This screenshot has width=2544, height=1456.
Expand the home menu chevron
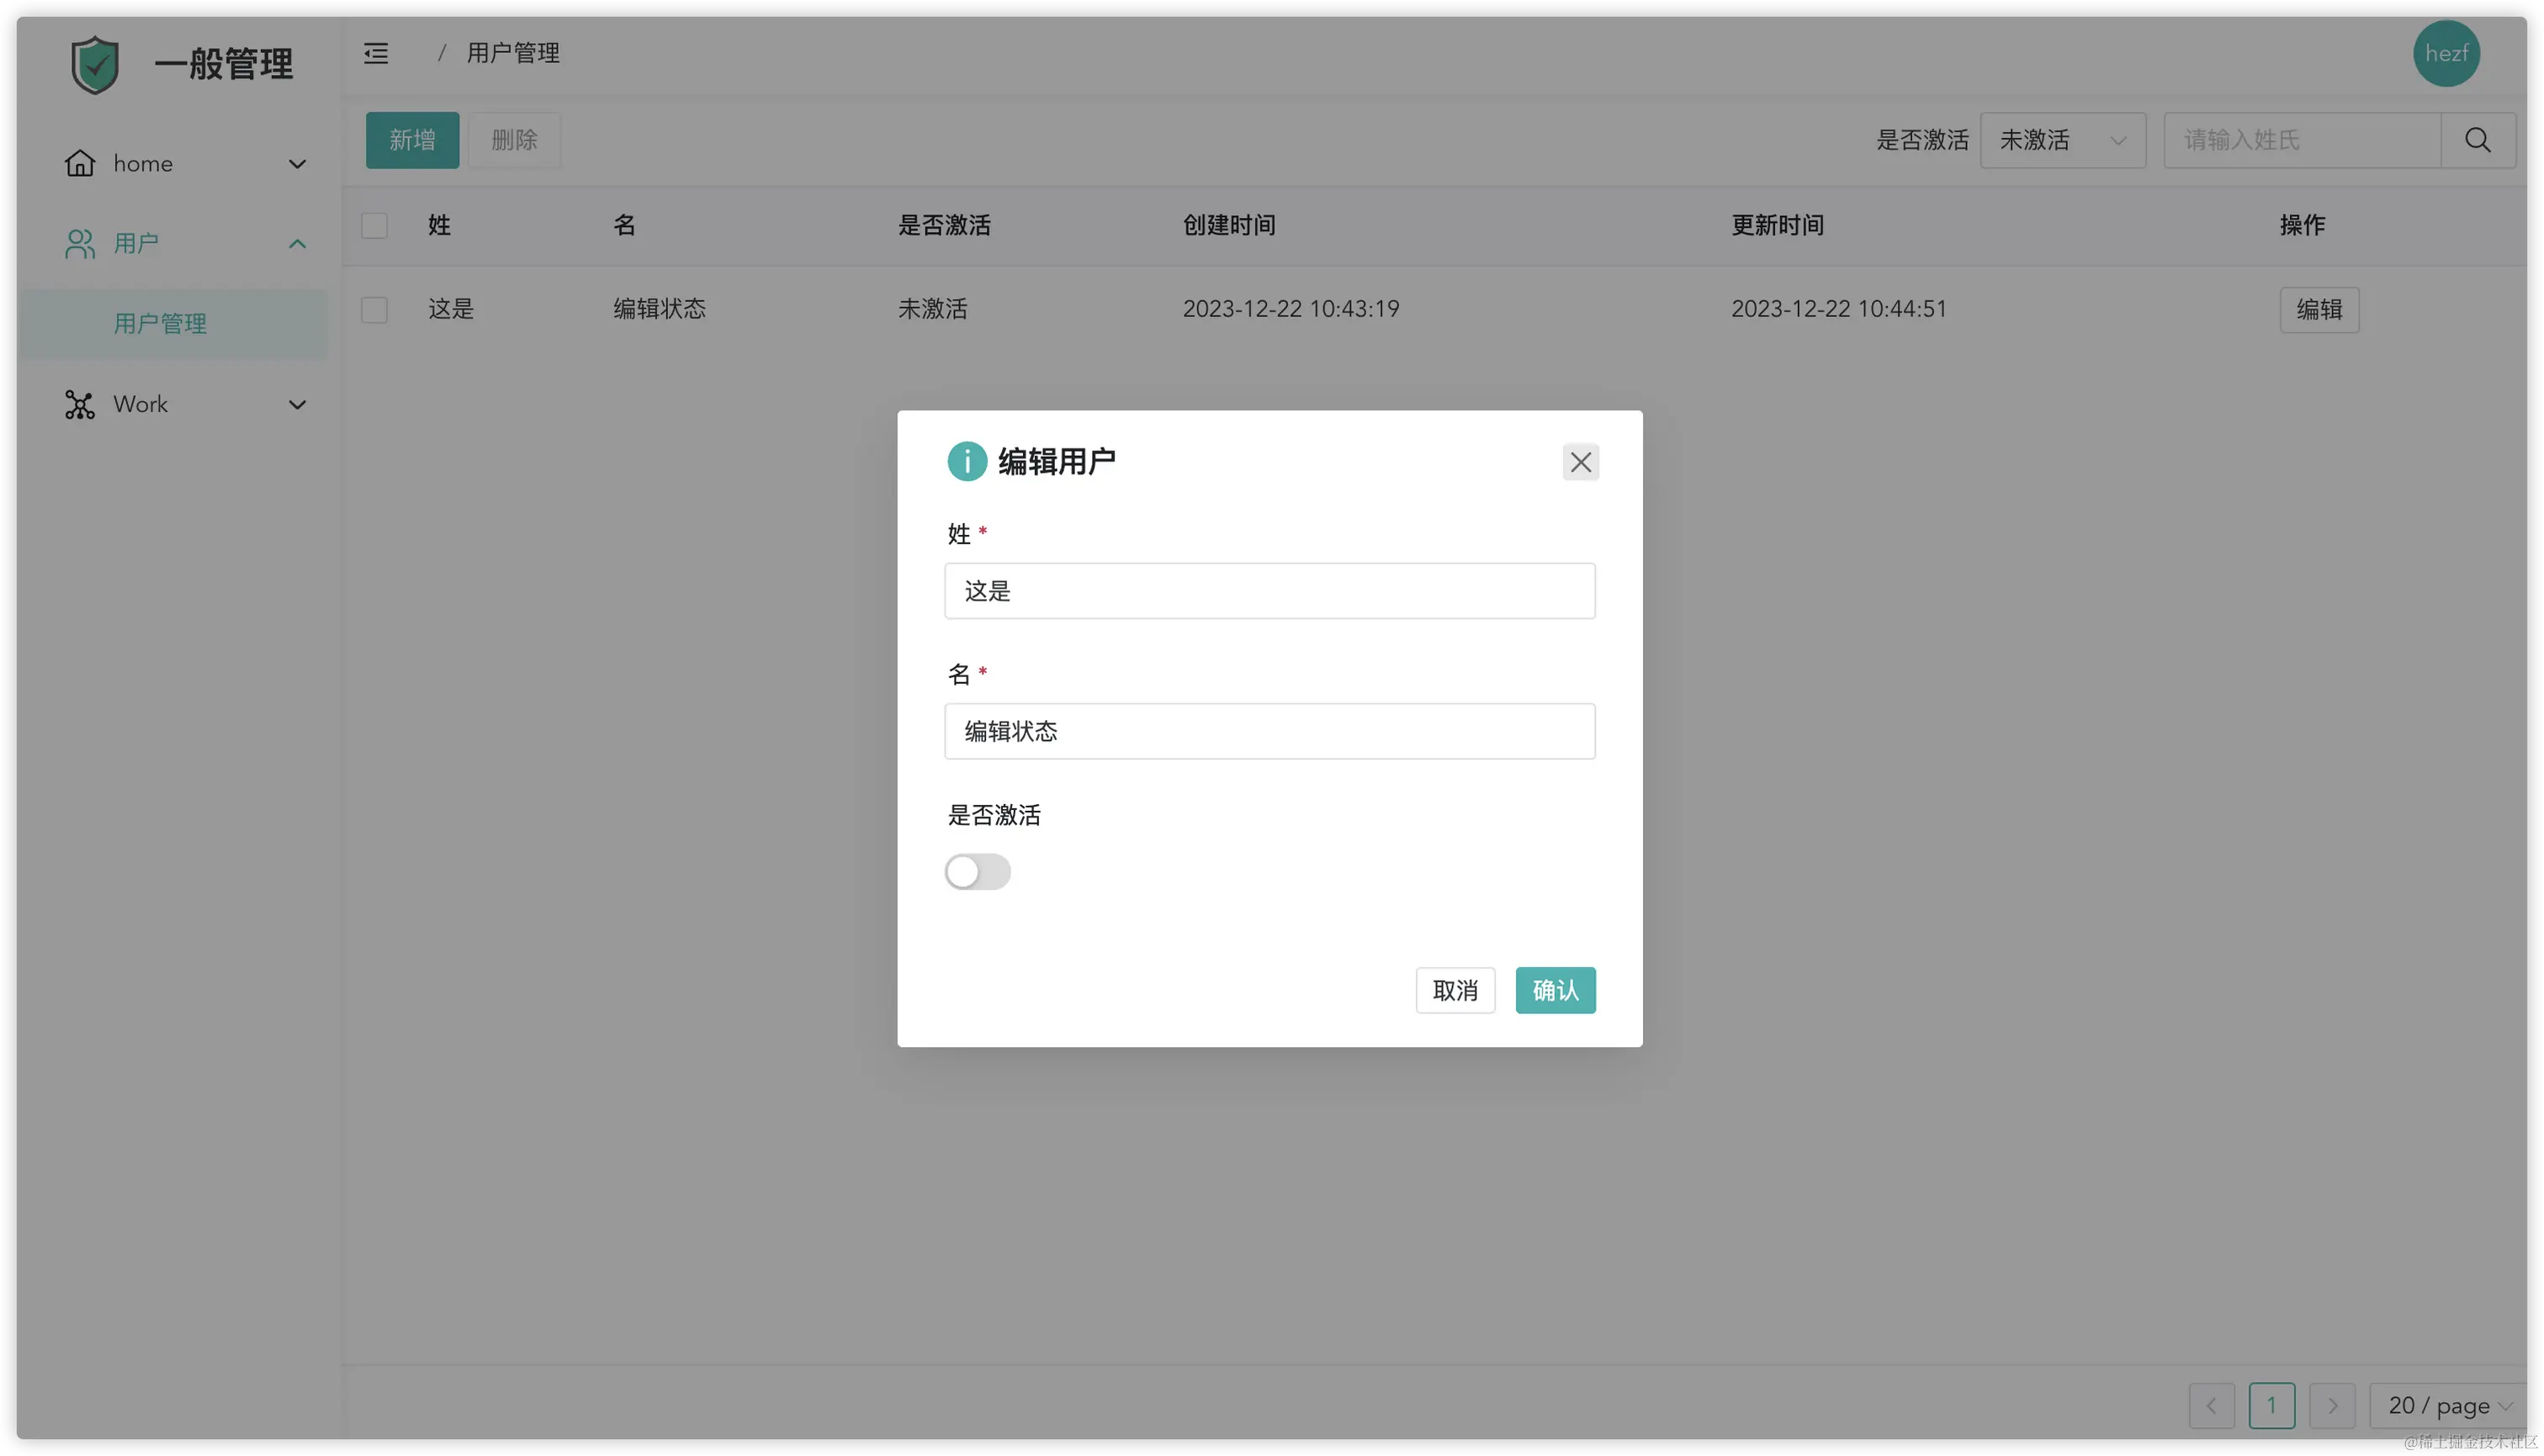[297, 164]
